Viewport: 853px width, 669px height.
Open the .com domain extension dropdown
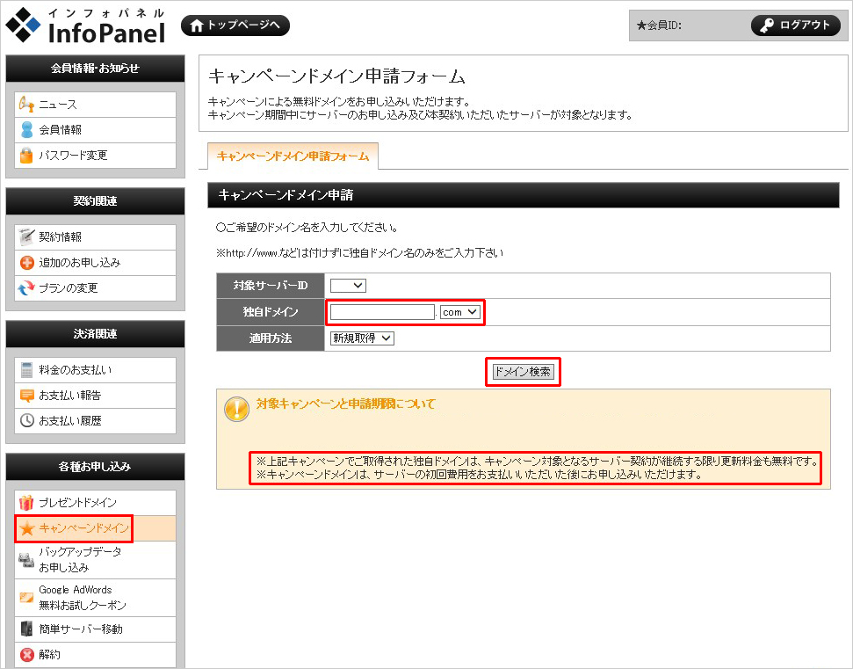pos(459,312)
